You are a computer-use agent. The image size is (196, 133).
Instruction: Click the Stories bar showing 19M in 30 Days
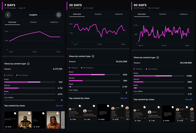coord(95,81)
